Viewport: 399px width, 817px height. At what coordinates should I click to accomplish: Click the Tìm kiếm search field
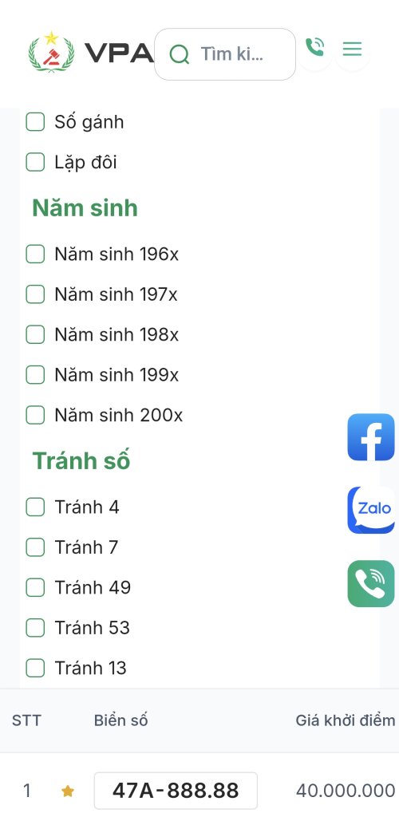click(x=225, y=54)
